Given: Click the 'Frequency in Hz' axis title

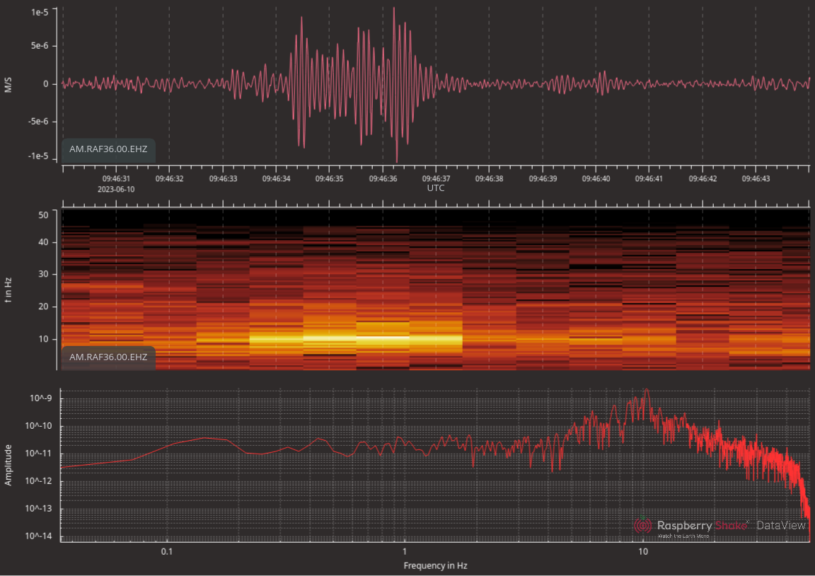Looking at the screenshot, I should (436, 565).
